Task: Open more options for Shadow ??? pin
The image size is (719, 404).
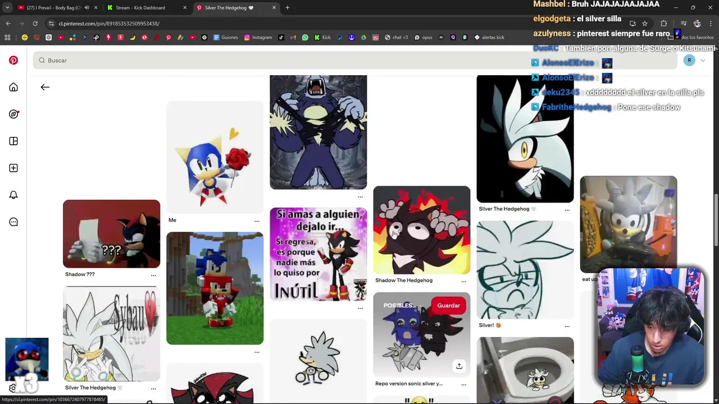Action: (x=153, y=275)
